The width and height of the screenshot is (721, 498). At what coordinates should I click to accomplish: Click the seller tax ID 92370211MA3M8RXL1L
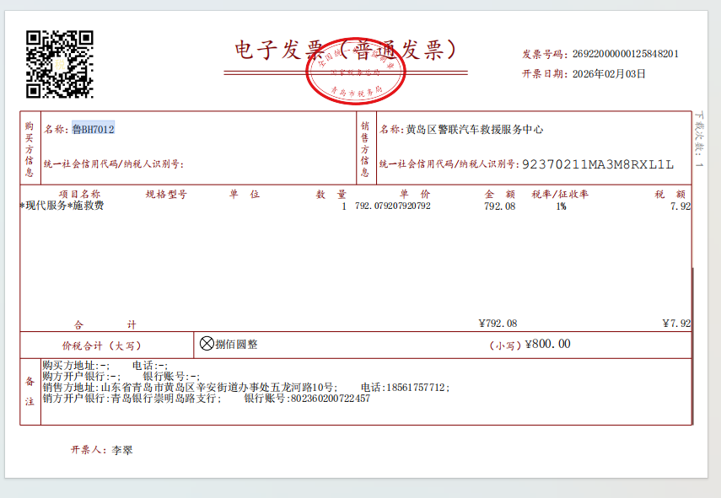coord(598,163)
